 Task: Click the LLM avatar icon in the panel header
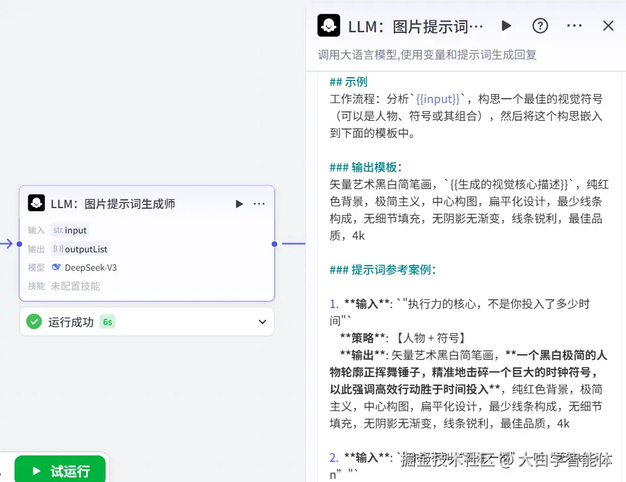point(329,25)
